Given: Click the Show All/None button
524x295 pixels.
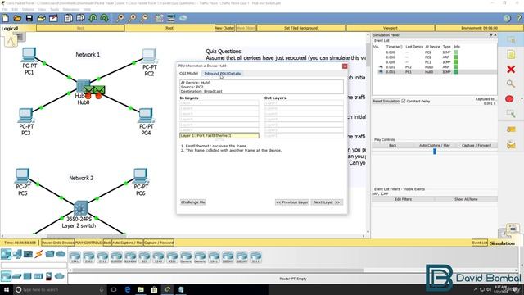Looking at the screenshot, I should [466, 199].
